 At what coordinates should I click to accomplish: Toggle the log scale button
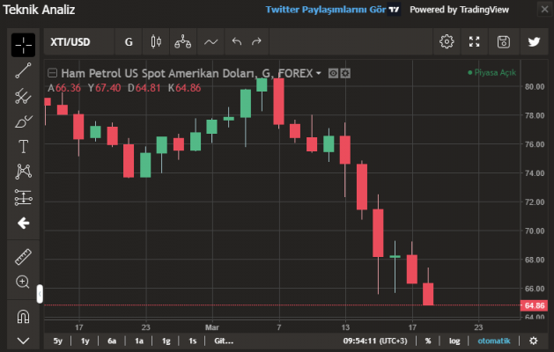click(454, 341)
